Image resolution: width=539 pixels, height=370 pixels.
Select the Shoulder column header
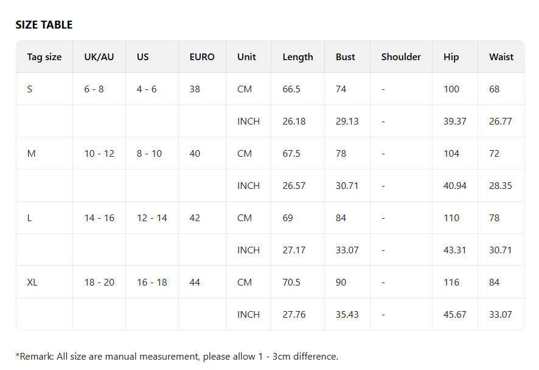(x=401, y=57)
